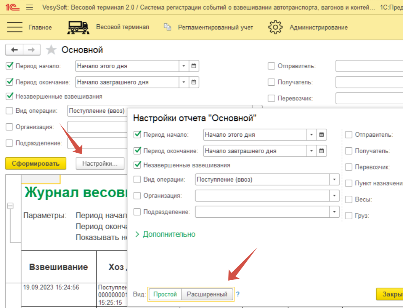Open calendar for dialog Период окончание
Viewport: 403px width, 308px height.
322,151
